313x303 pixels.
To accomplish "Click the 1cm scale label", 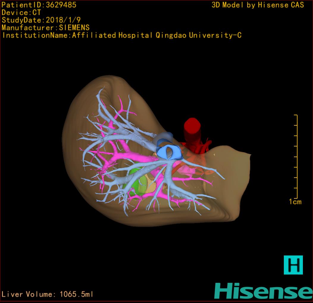I will [x=295, y=202].
